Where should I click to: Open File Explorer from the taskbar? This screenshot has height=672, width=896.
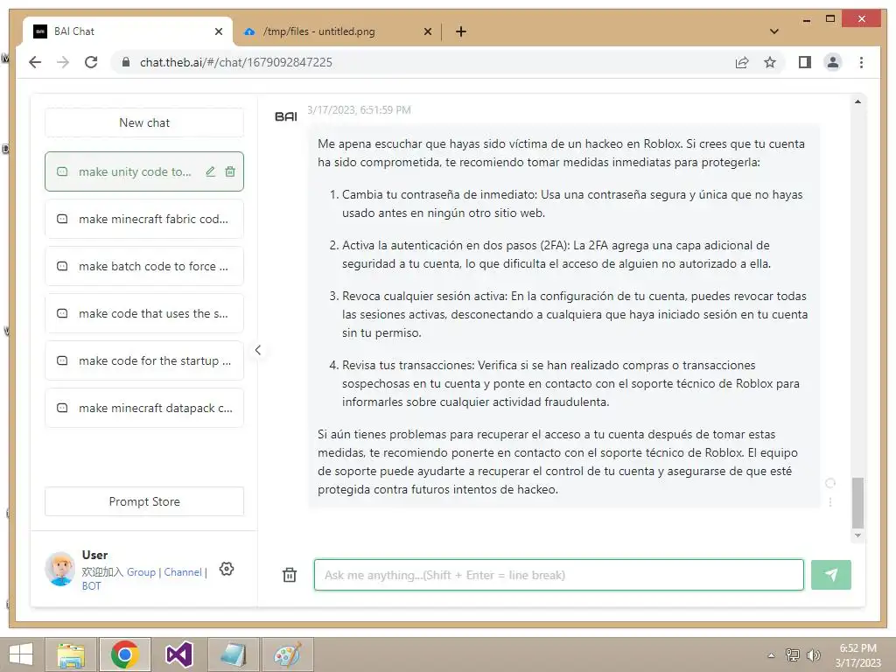pos(71,654)
